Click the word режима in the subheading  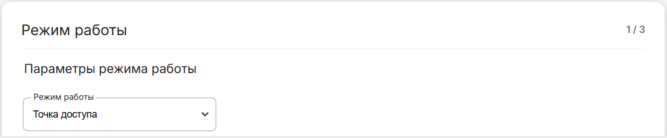[123, 69]
